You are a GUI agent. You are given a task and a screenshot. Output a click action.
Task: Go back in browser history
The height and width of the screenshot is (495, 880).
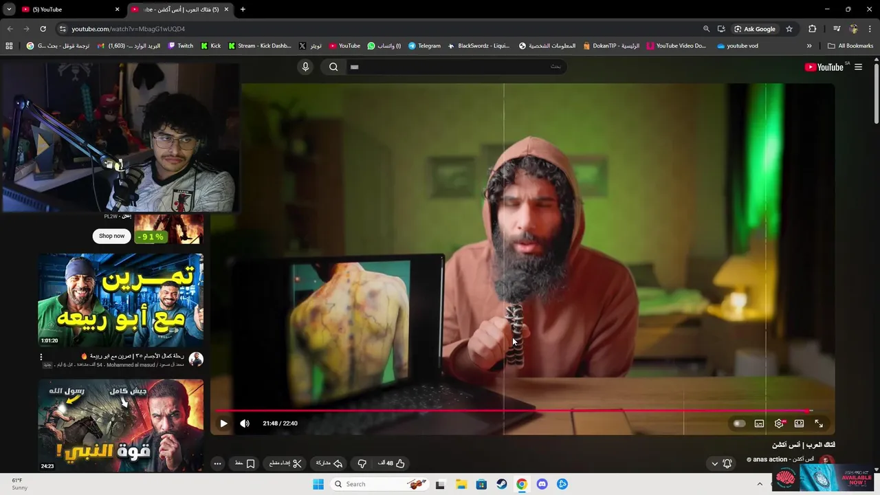[x=10, y=29]
